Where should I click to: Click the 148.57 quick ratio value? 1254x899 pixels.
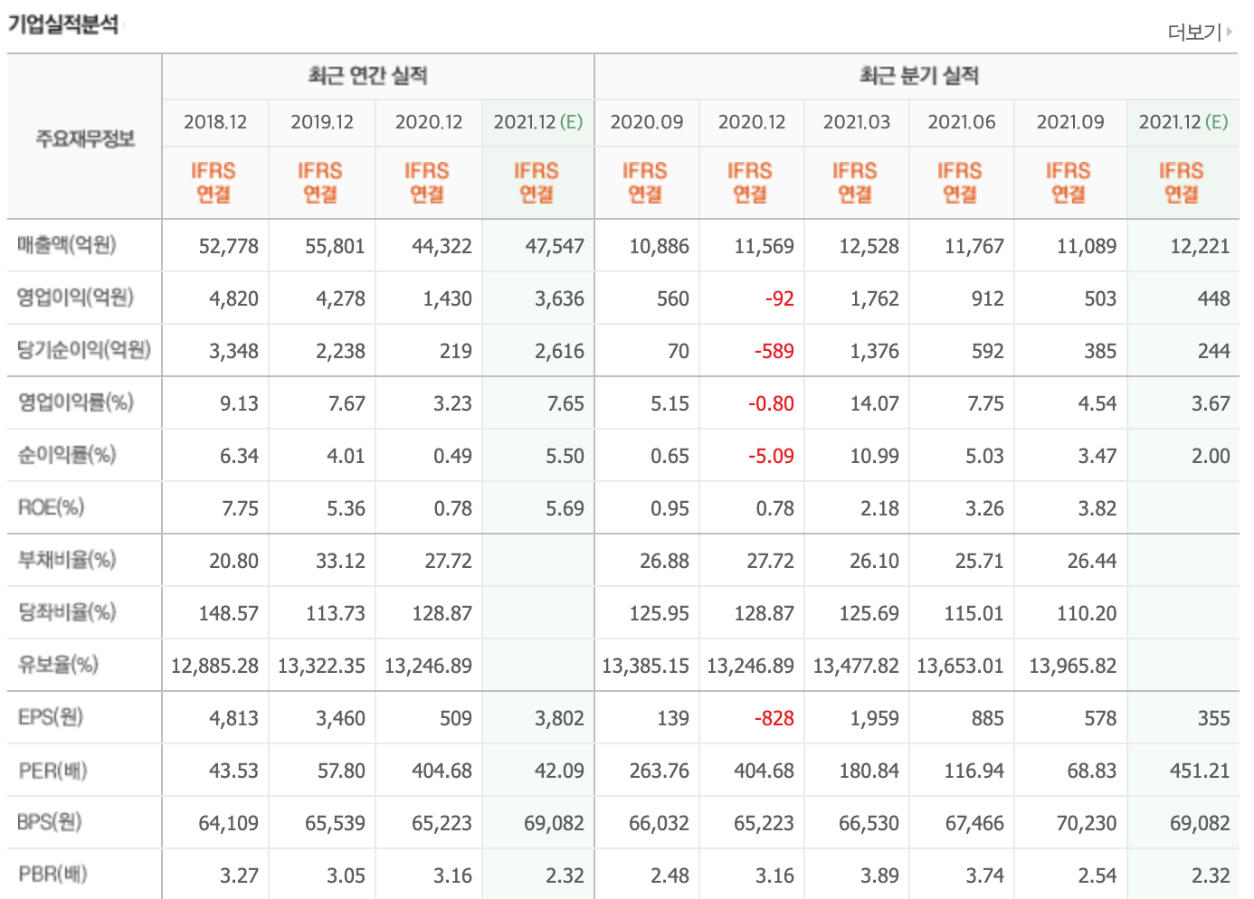(229, 613)
